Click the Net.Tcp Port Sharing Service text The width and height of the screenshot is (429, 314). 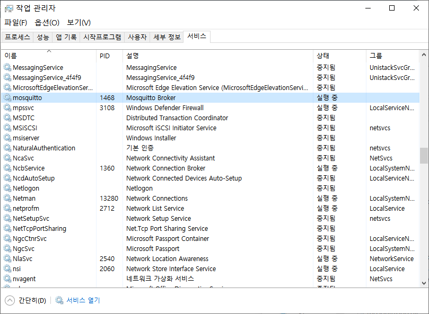coord(167,228)
